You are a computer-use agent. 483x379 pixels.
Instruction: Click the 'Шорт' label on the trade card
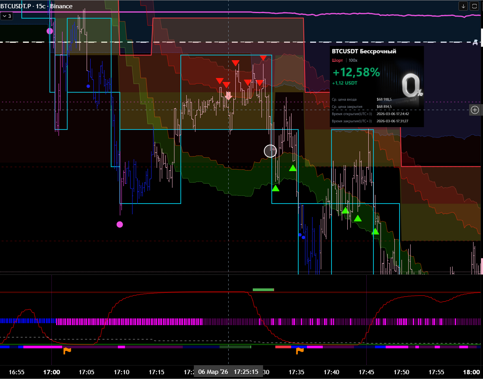337,60
